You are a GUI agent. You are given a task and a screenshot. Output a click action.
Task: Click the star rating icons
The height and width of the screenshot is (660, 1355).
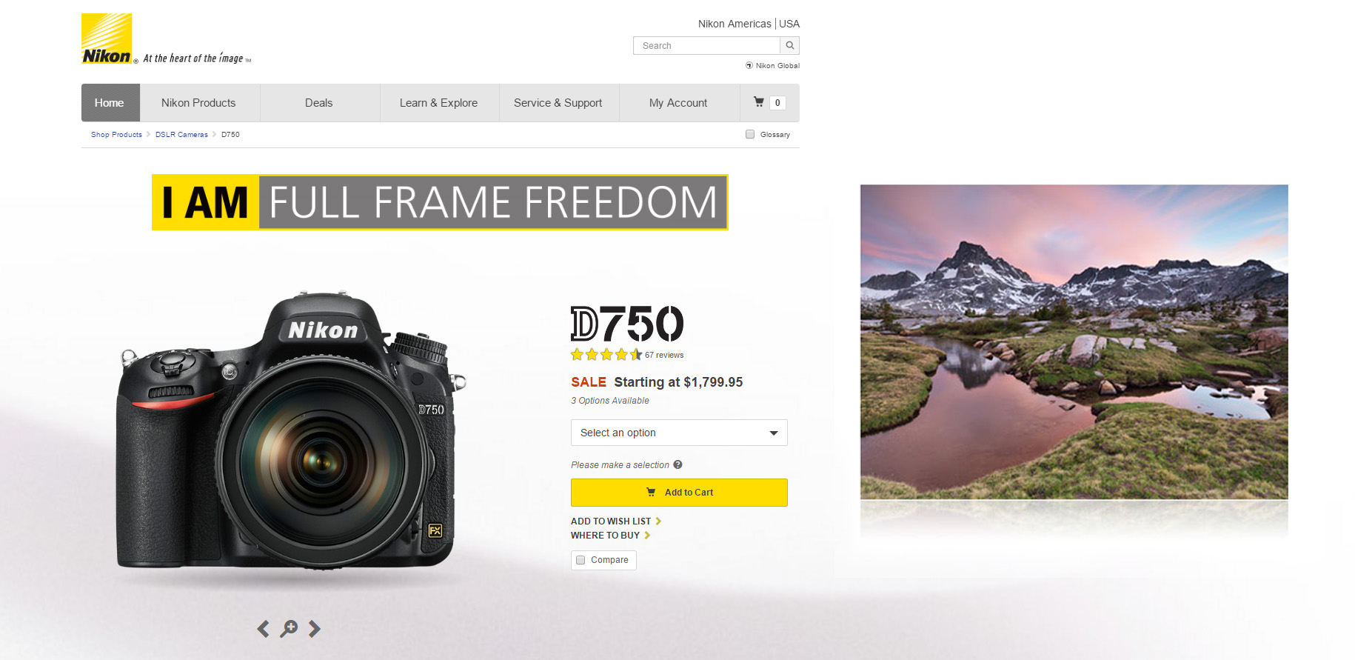[606, 355]
